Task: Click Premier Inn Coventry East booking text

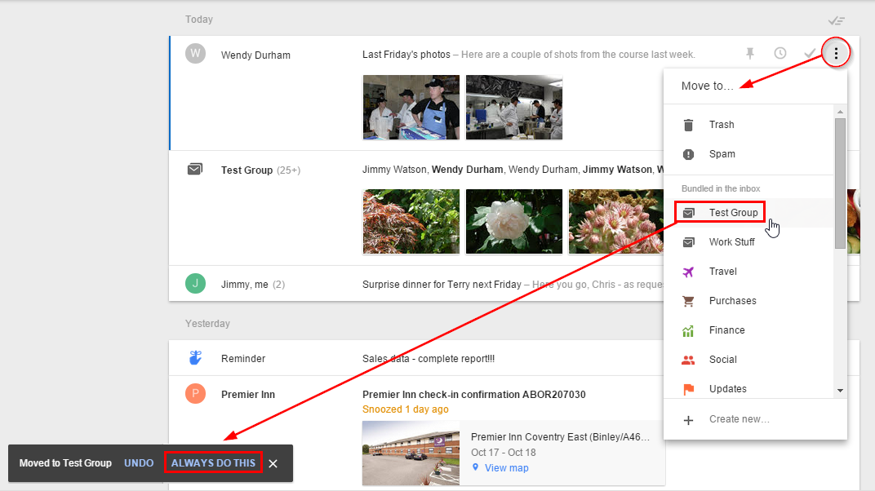Action: pos(560,437)
